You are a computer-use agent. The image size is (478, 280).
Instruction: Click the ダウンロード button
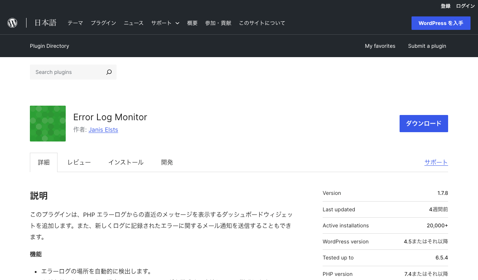[424, 124]
